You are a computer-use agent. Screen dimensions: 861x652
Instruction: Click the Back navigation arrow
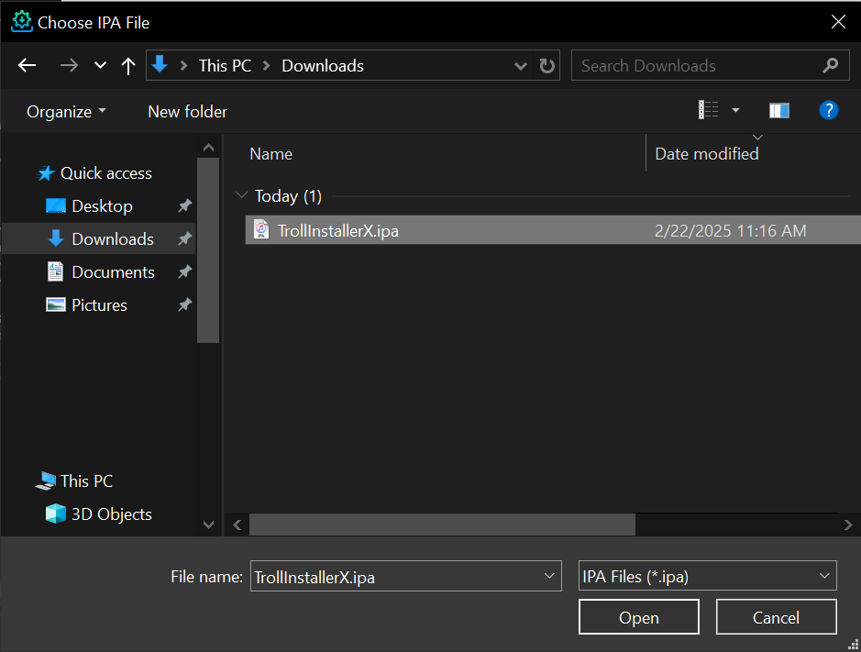click(27, 66)
